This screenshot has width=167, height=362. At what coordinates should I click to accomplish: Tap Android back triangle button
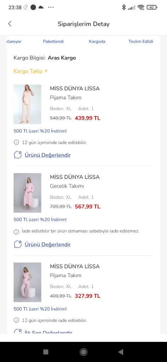pos(121,352)
